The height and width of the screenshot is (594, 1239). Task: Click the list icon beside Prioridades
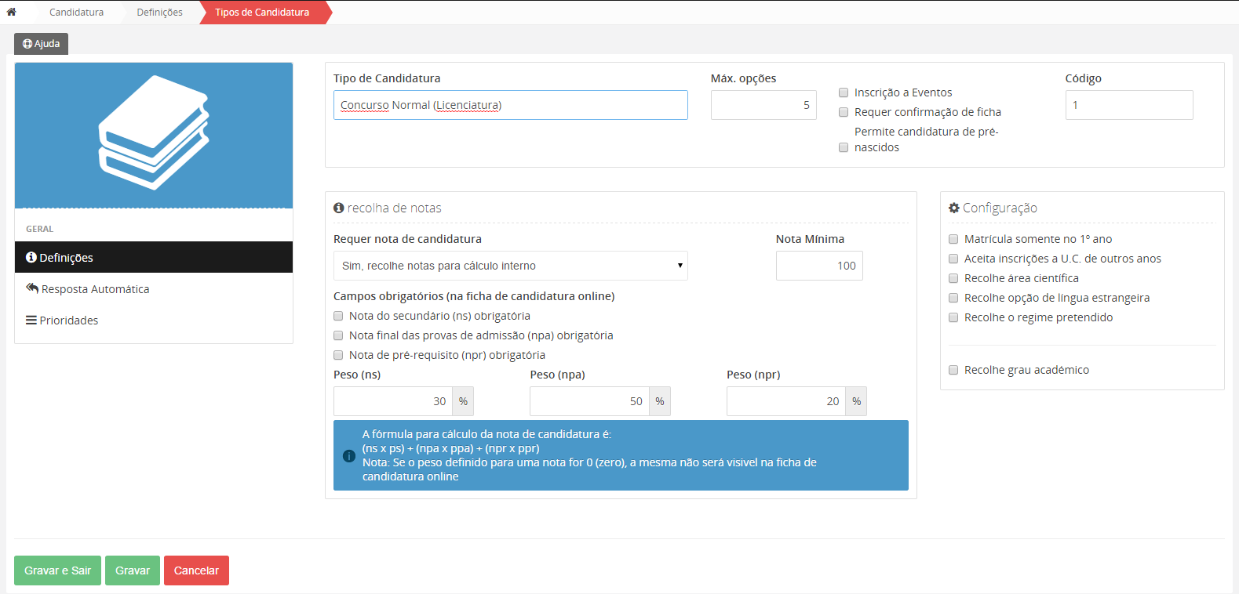pos(31,320)
